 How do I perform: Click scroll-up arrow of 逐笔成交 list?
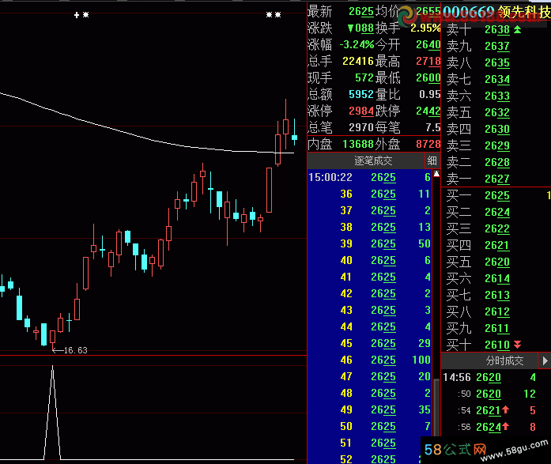pyautogui.click(x=436, y=174)
